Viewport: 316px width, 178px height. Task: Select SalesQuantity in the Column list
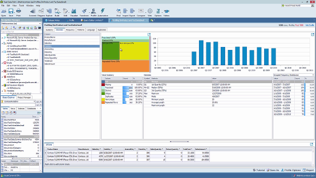point(72,55)
